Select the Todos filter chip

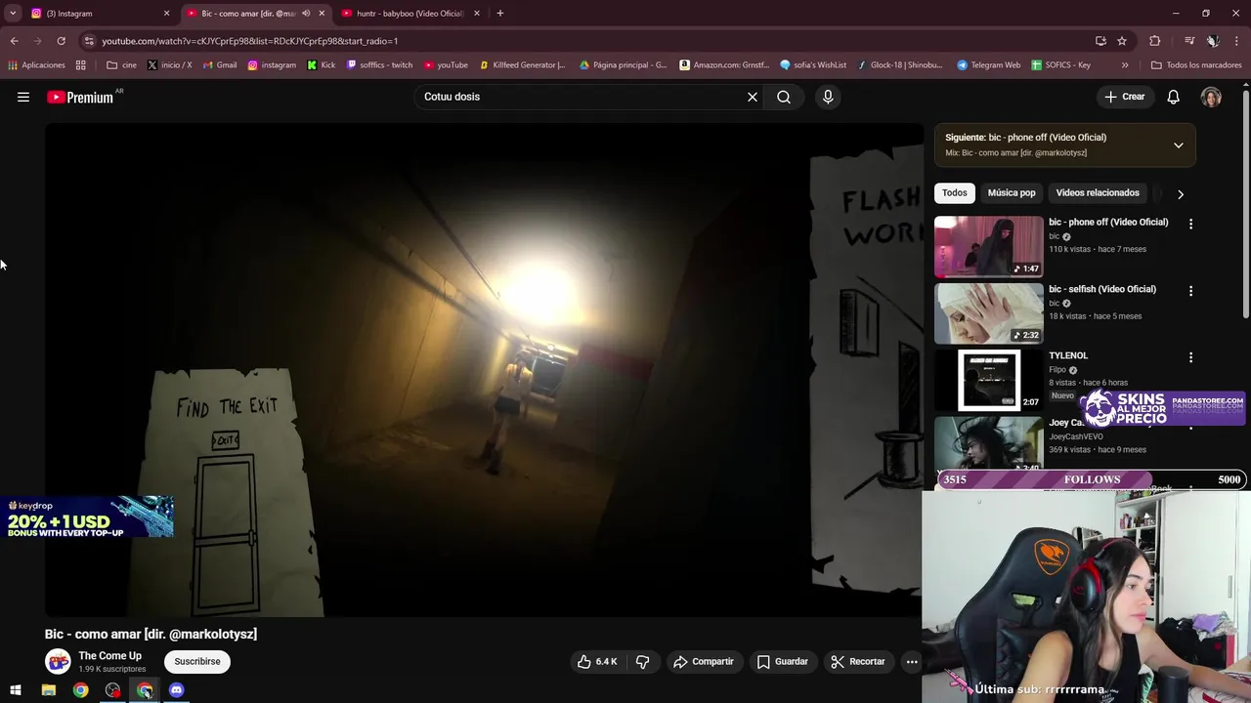coord(955,193)
